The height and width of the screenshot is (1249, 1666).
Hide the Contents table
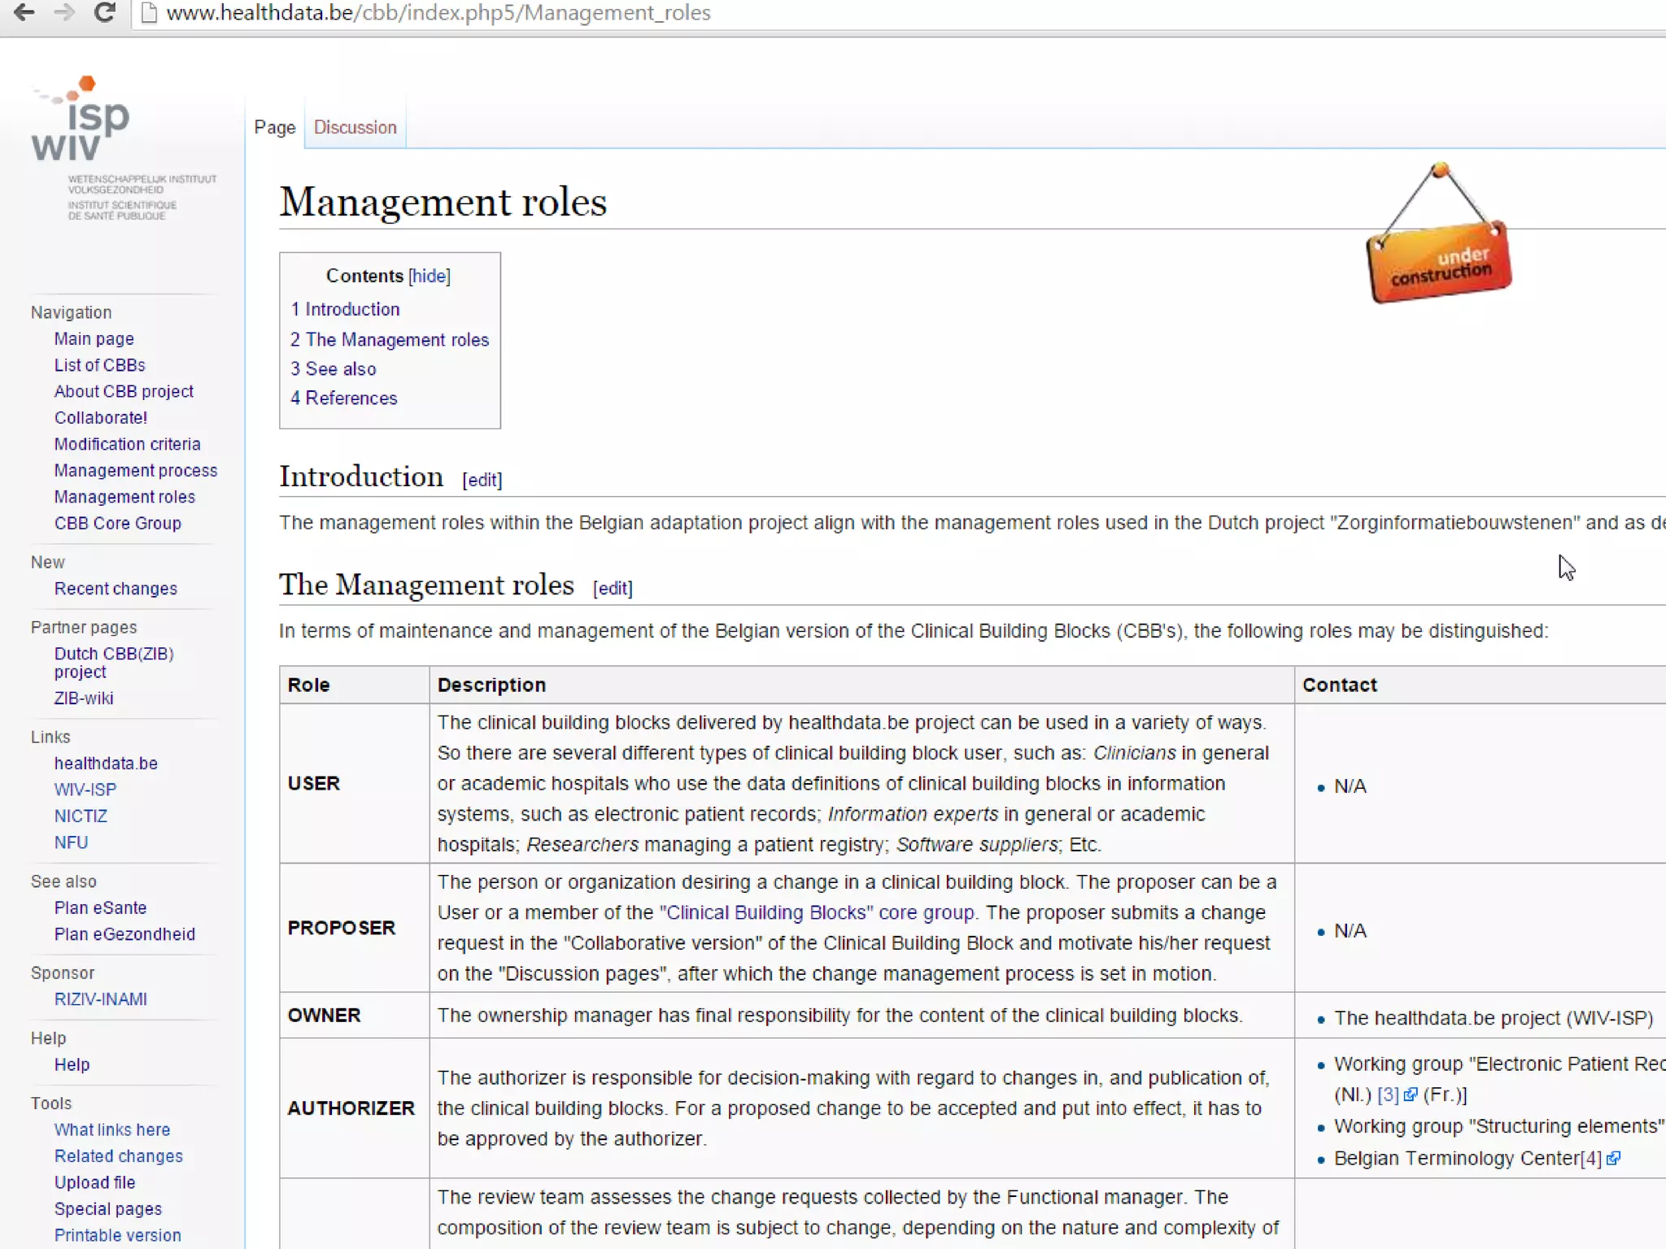point(429,276)
